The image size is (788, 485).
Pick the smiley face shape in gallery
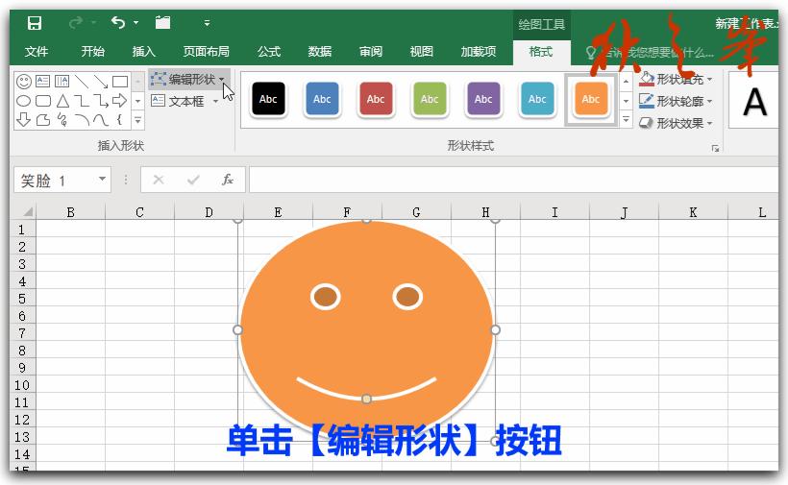[24, 82]
